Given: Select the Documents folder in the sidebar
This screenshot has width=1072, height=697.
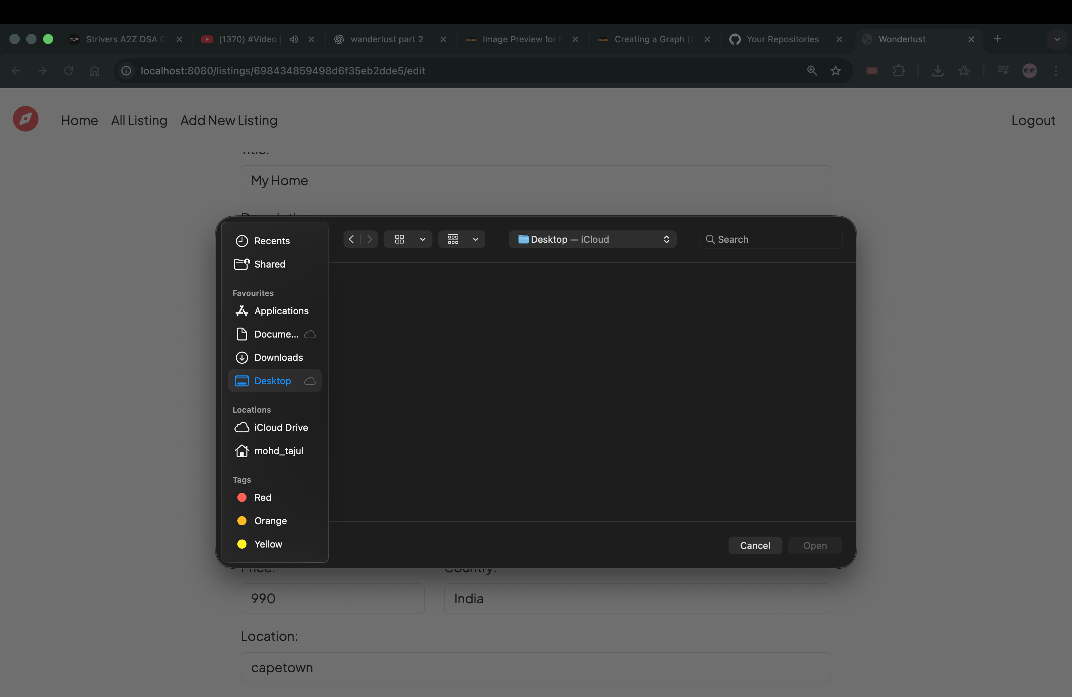Looking at the screenshot, I should (275, 334).
